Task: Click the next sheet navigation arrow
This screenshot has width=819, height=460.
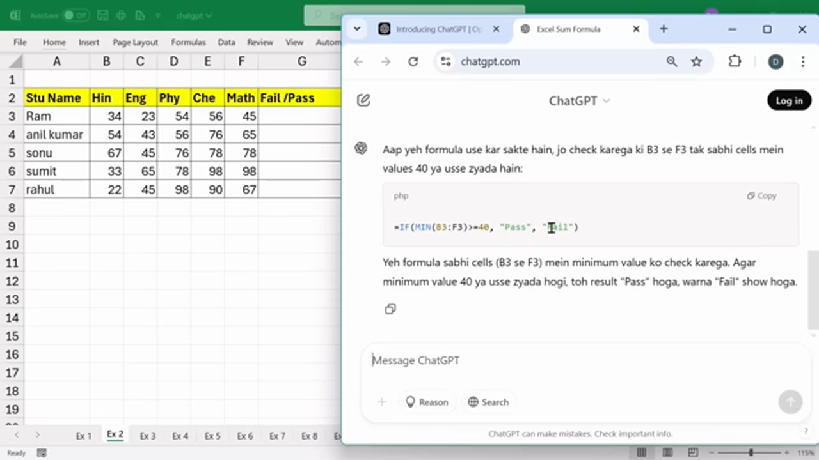Action: (37, 435)
